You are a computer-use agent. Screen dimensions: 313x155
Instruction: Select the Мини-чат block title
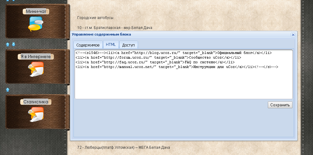pos(36,12)
